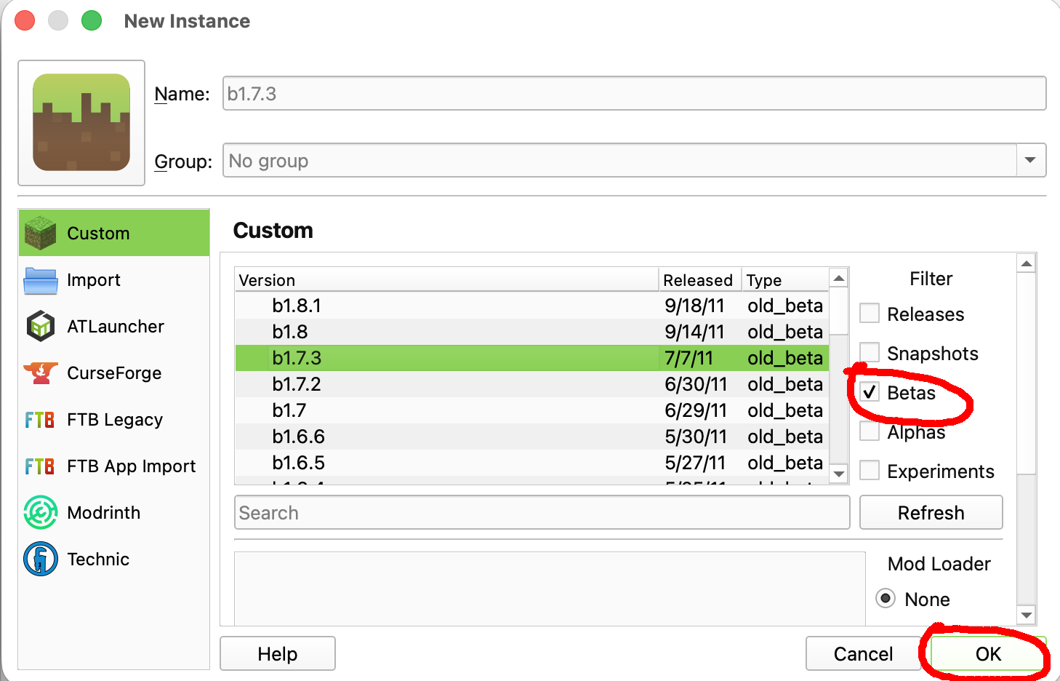The height and width of the screenshot is (681, 1060).
Task: Uncheck the Betas filter checkbox
Action: click(x=870, y=392)
